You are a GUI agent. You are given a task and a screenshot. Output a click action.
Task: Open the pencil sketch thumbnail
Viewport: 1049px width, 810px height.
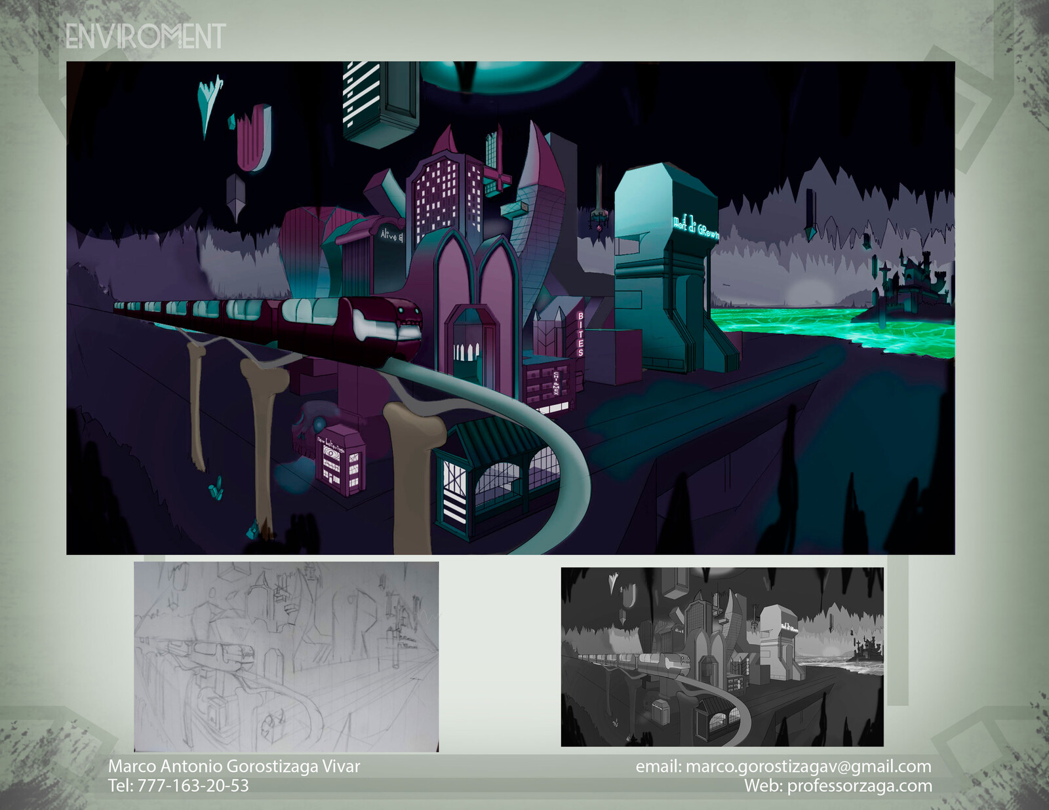[x=287, y=656]
